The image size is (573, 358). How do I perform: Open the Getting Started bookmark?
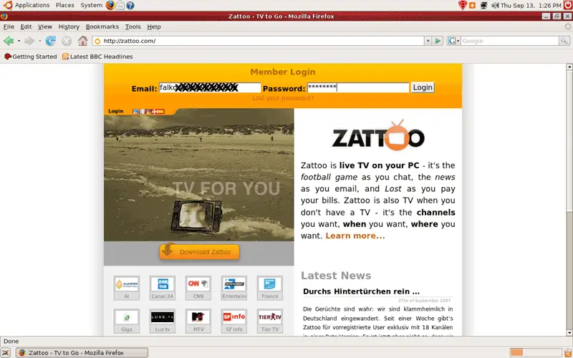(30, 57)
